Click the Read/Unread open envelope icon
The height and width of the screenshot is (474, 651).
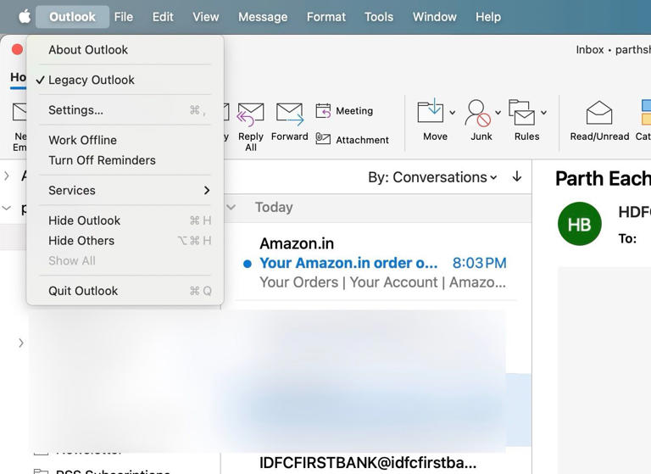pos(599,113)
